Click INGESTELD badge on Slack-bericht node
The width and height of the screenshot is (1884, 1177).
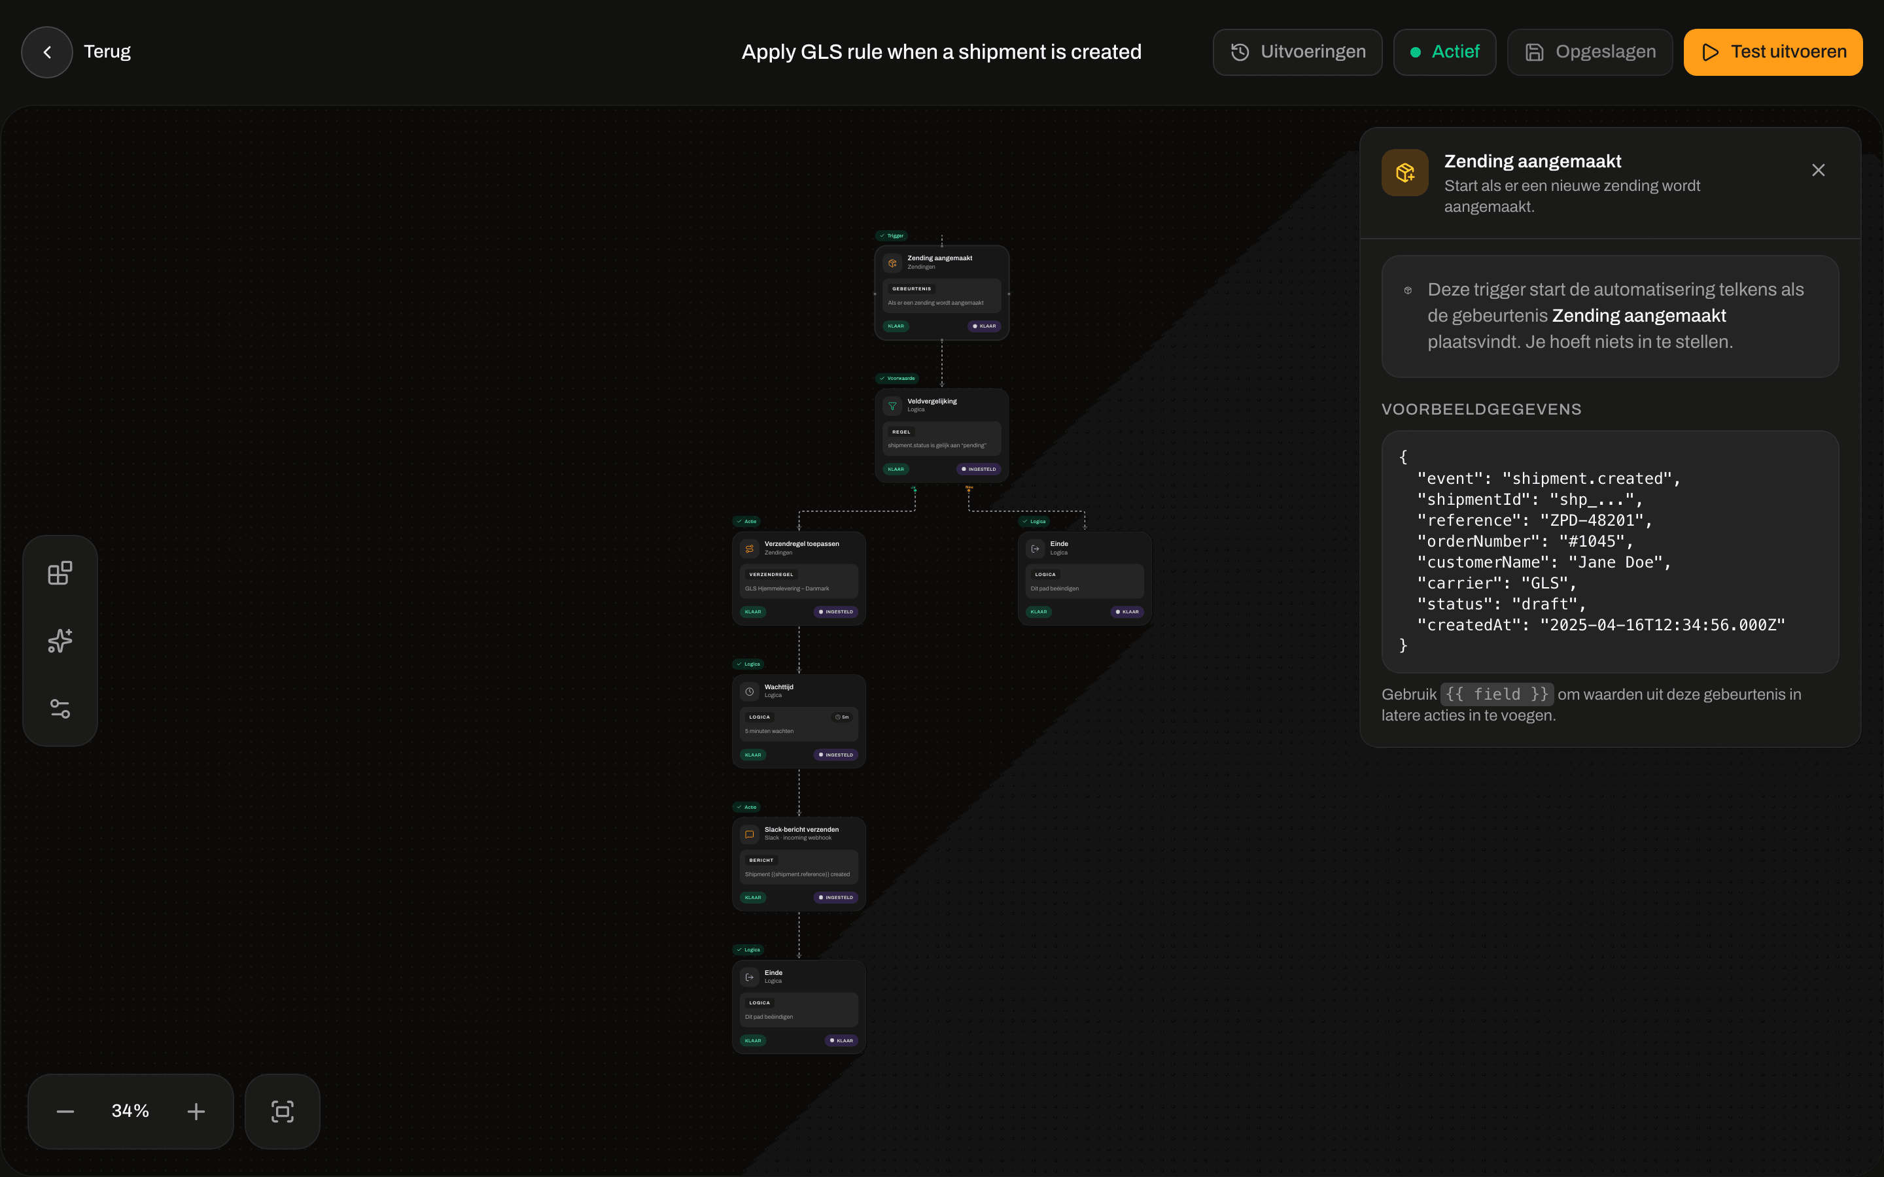coord(836,898)
